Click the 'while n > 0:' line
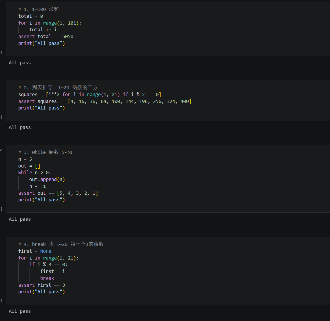330x321 pixels. pos(35,173)
